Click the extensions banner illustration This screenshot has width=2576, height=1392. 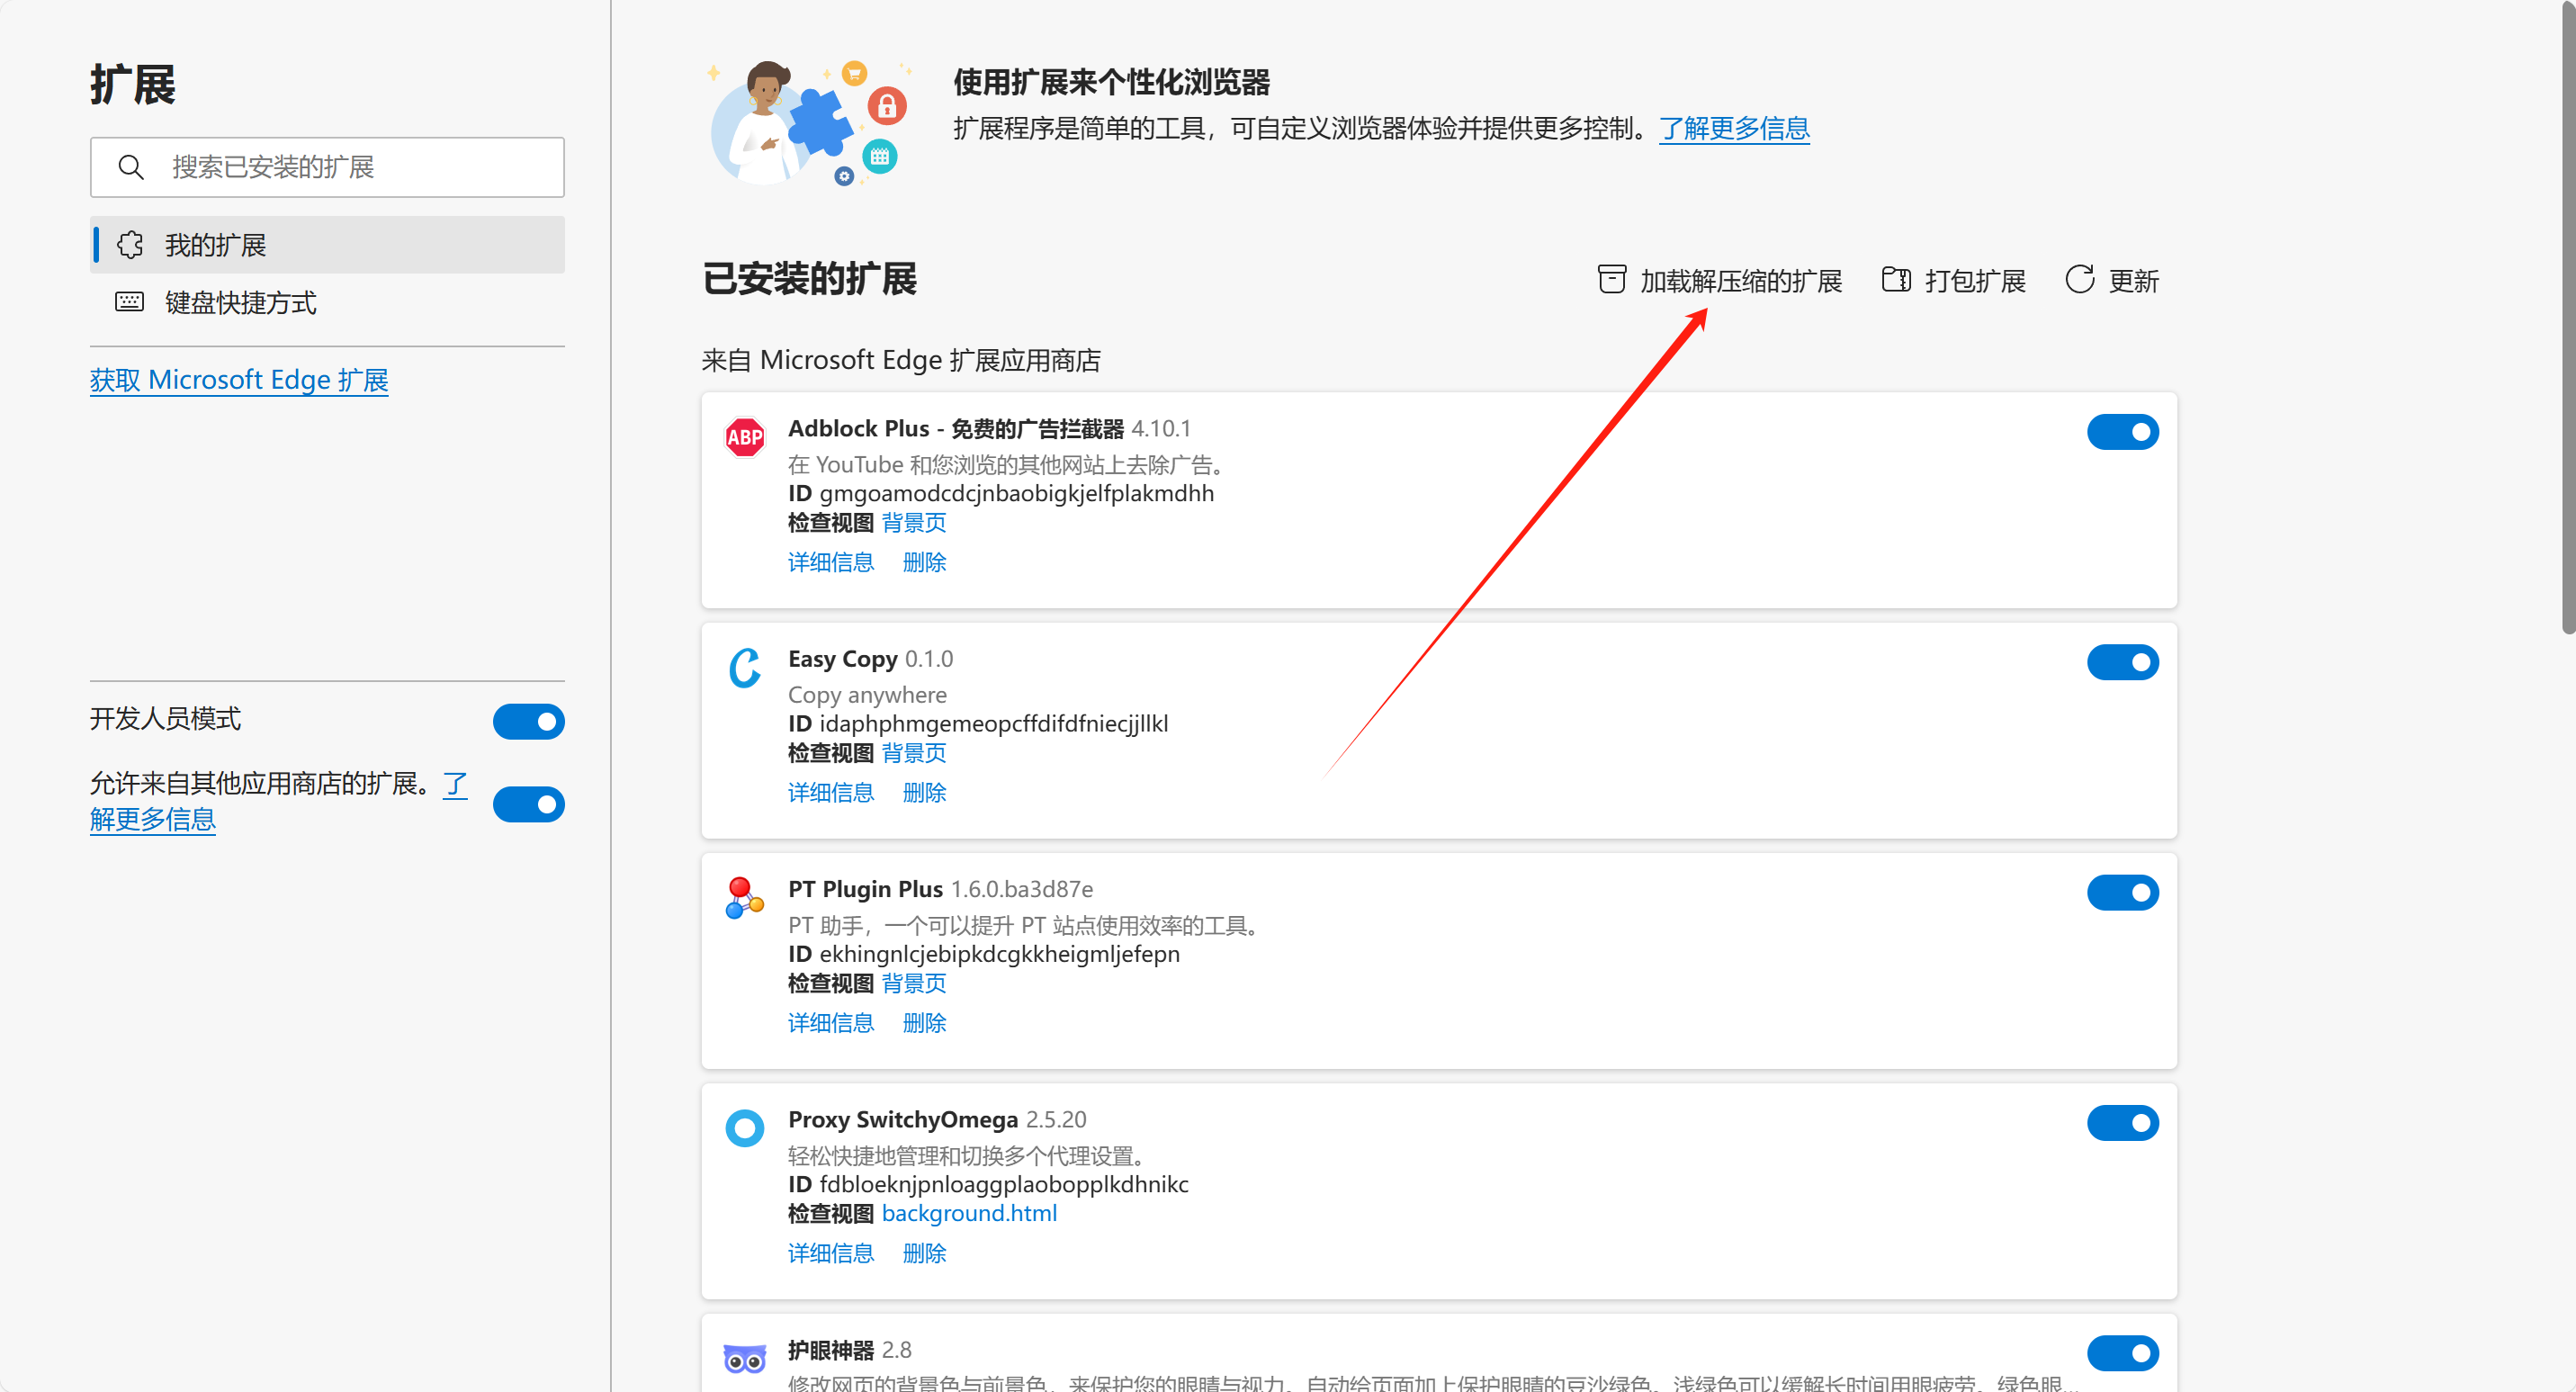pos(811,122)
